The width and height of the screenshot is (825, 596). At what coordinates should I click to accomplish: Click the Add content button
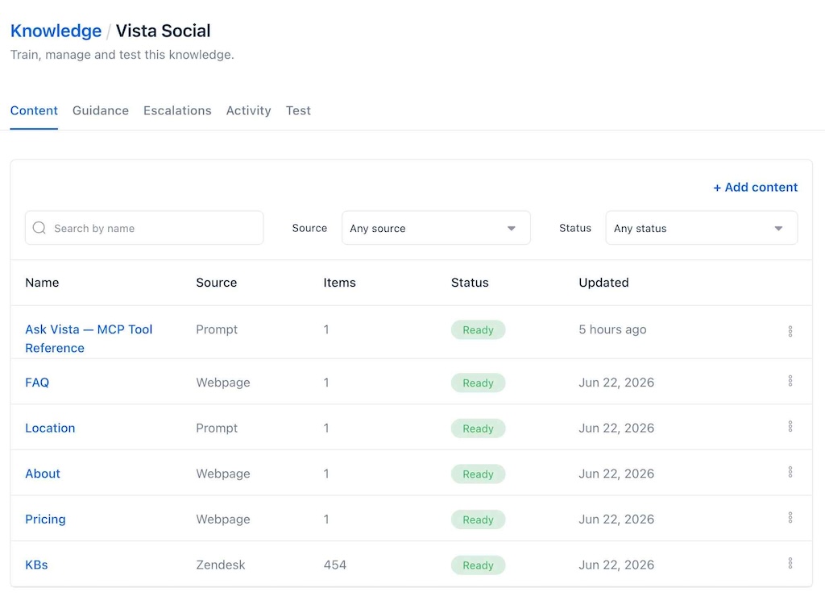[x=755, y=188]
